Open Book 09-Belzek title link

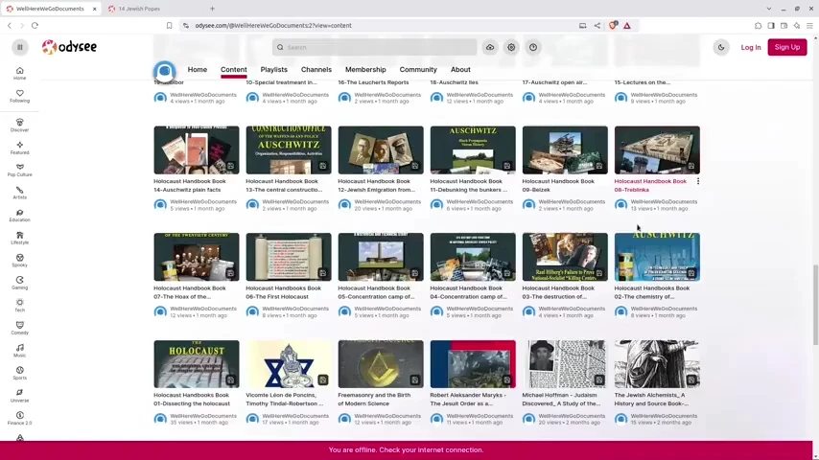[558, 185]
